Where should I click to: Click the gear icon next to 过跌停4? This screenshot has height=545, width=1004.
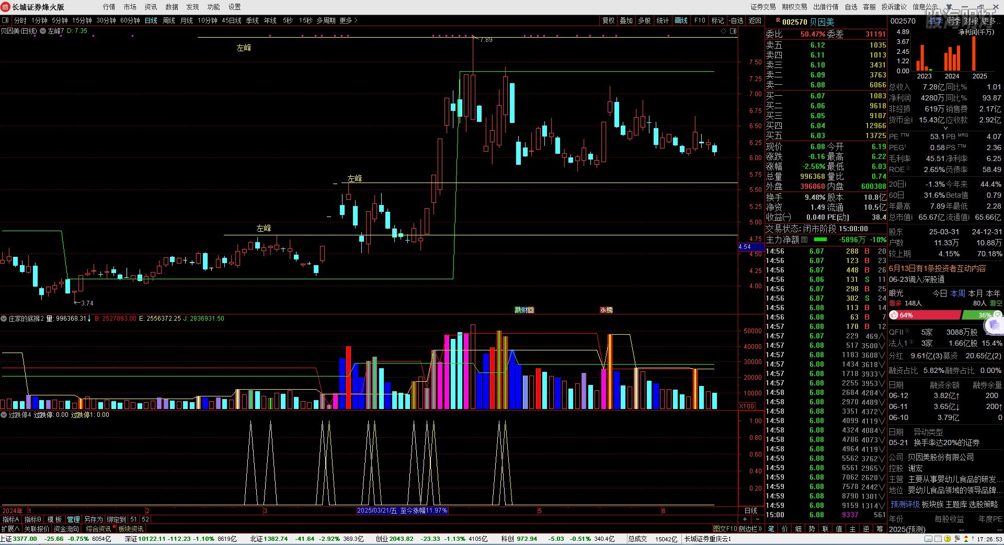tap(4, 415)
